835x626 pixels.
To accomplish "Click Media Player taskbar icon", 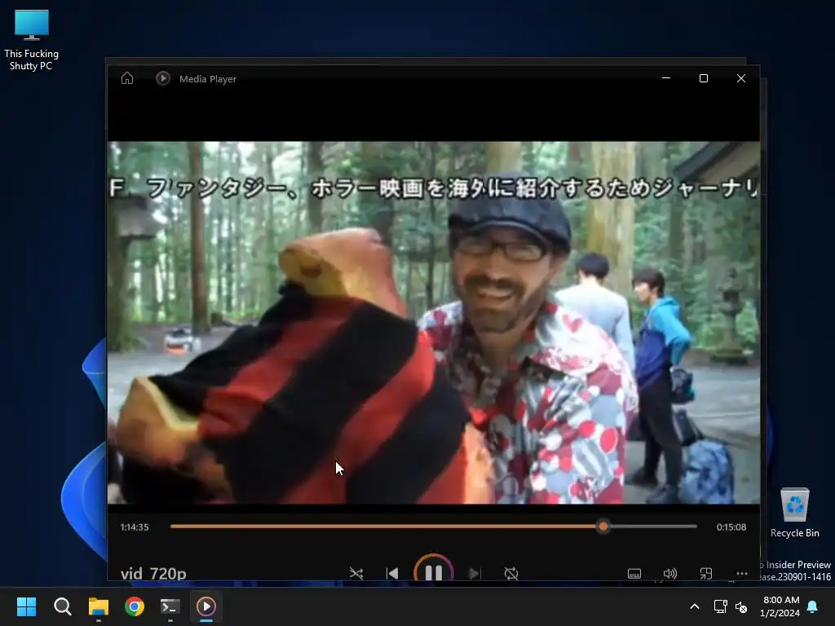I will (x=206, y=606).
